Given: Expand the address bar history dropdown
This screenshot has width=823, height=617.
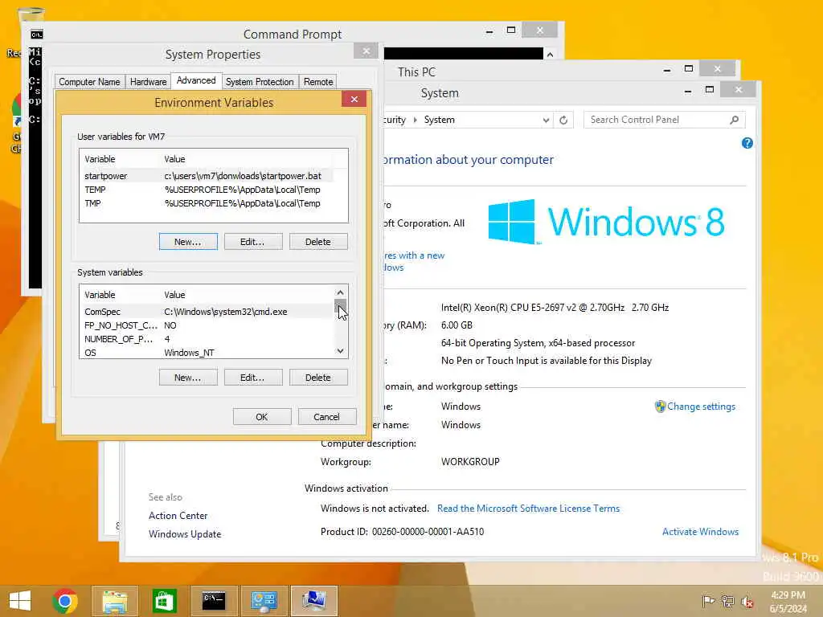Looking at the screenshot, I should point(546,121).
